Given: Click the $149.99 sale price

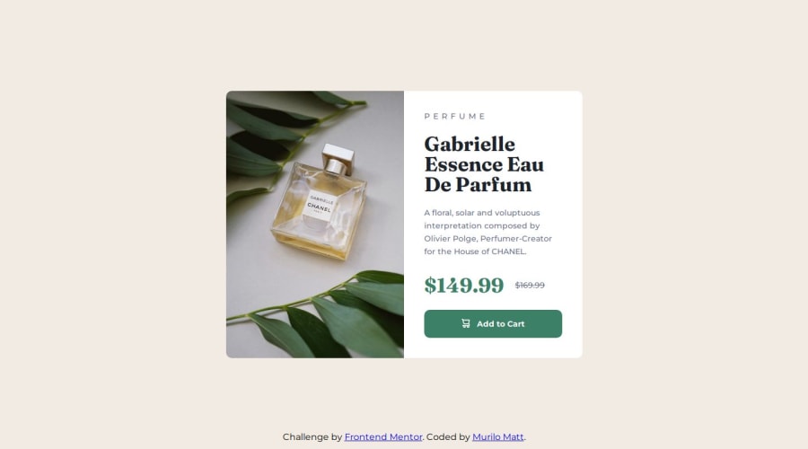Looking at the screenshot, I should [x=464, y=285].
